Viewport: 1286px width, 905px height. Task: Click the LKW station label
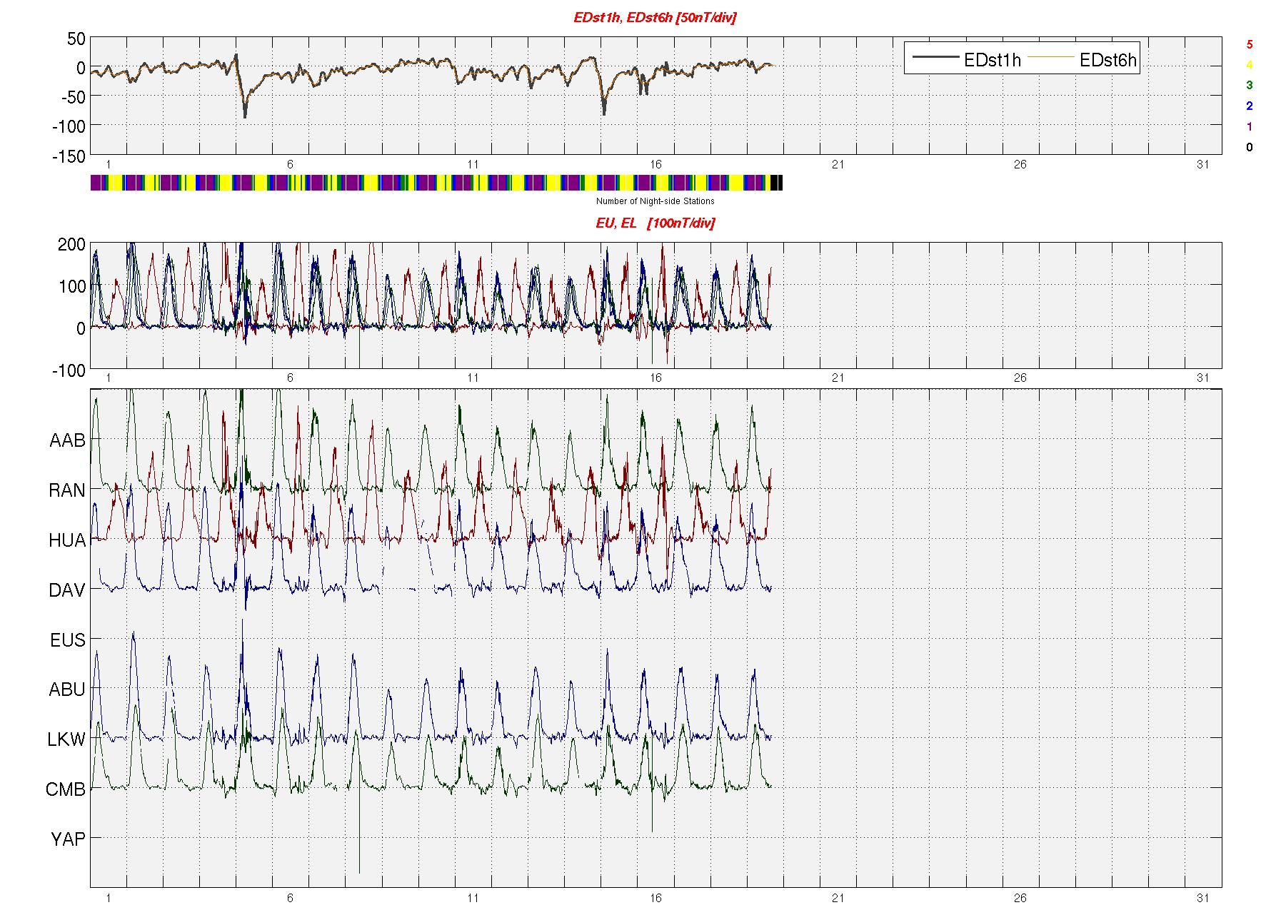[x=66, y=739]
